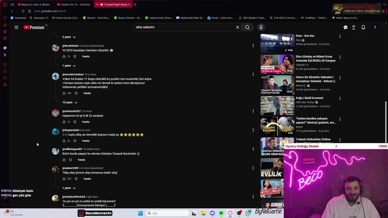The width and height of the screenshot is (388, 218).
Task: Open the YouTube hamburger guide menu
Action: tap(16, 27)
